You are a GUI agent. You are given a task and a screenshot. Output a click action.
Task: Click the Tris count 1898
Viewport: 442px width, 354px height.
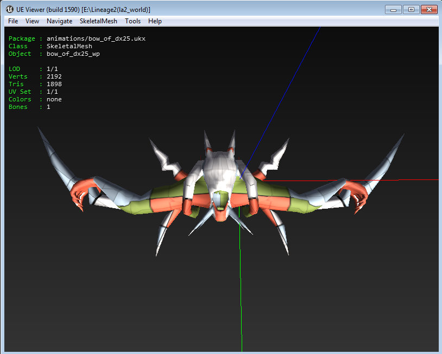[54, 84]
